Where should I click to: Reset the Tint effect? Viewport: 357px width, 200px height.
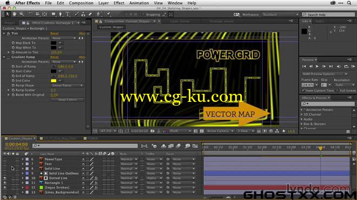[x=55, y=33]
